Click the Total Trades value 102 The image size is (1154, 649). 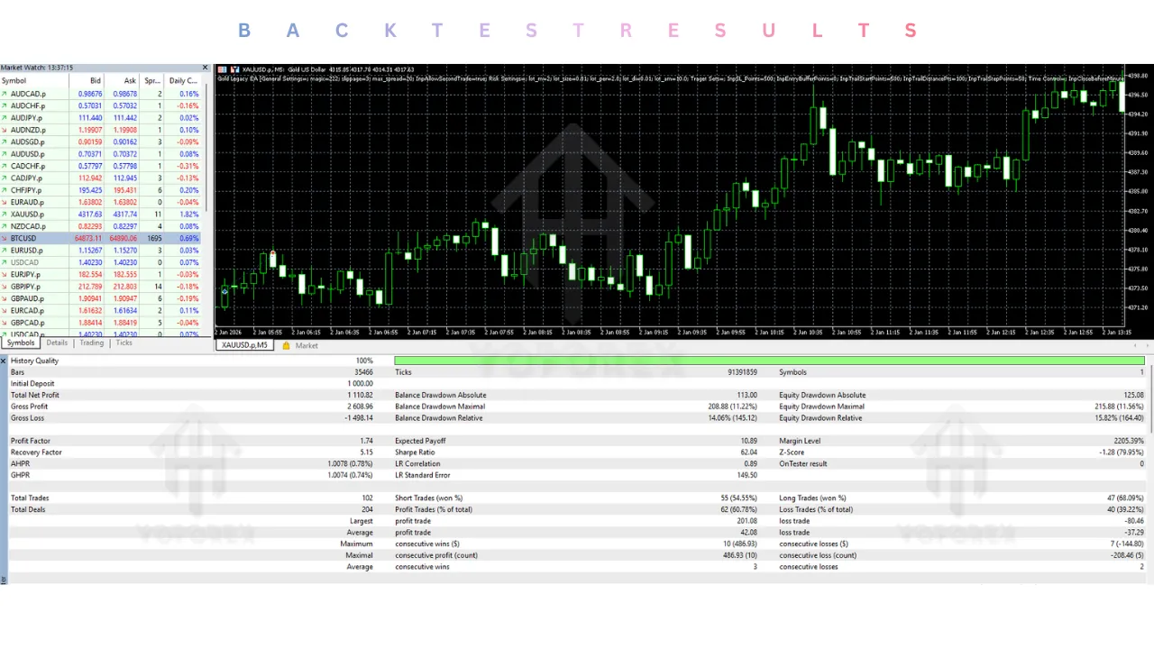[x=367, y=498]
